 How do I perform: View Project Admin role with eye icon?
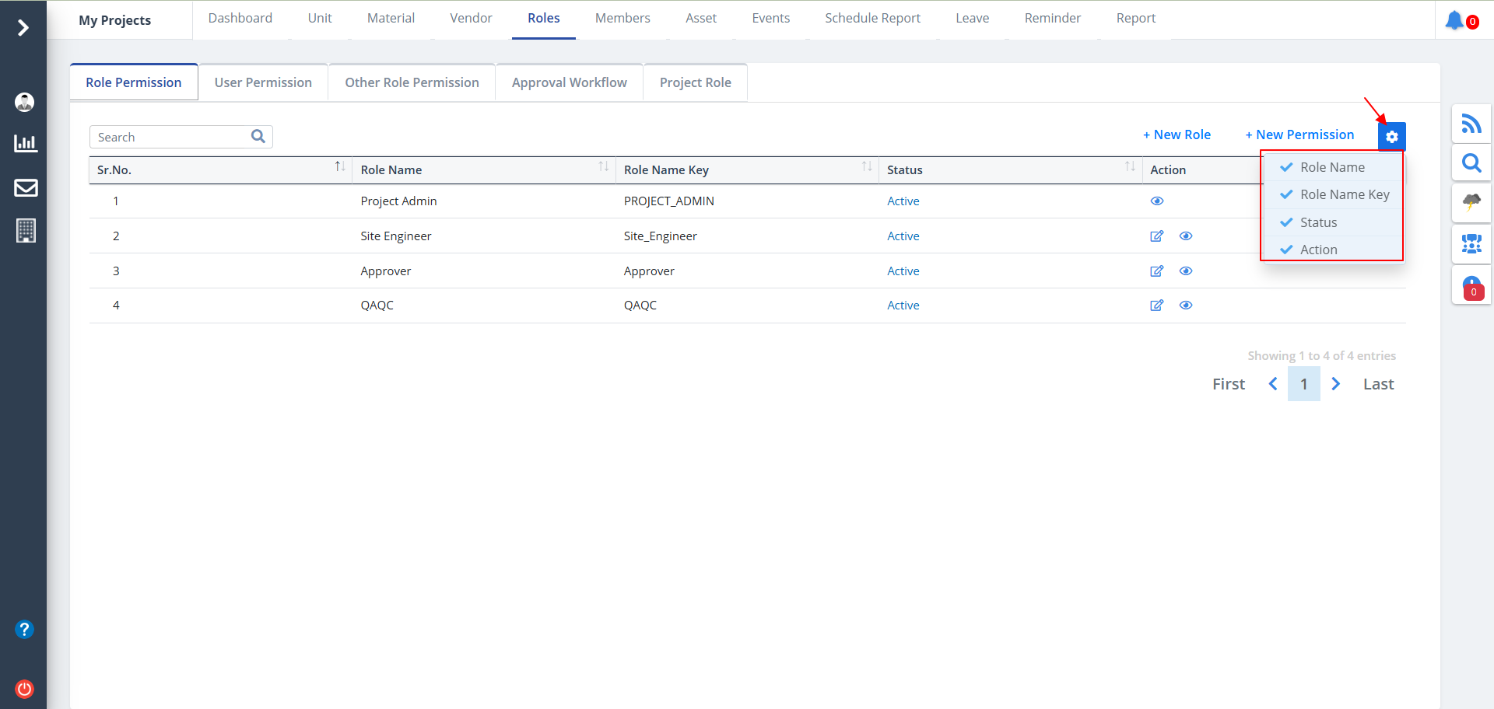click(x=1157, y=201)
